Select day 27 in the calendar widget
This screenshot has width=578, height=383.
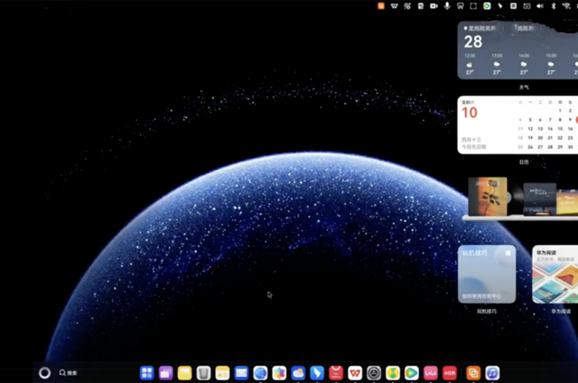(x=540, y=146)
